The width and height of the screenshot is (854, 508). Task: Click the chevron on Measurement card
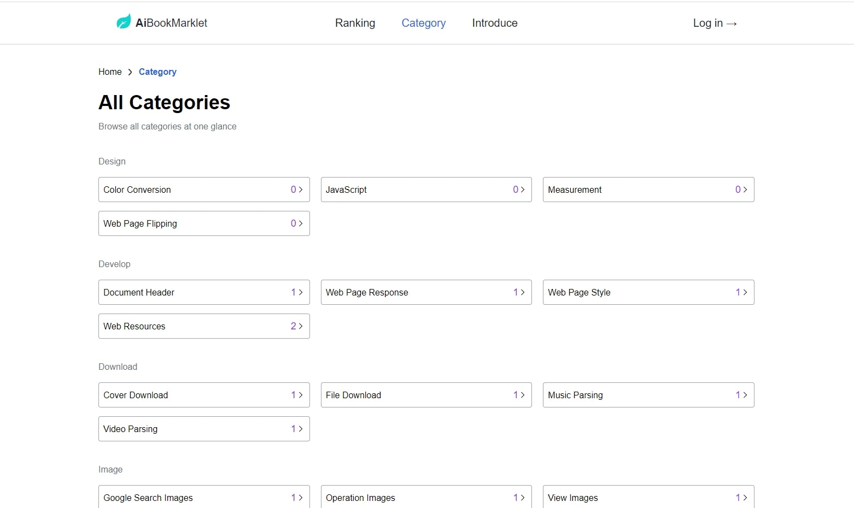click(x=745, y=190)
